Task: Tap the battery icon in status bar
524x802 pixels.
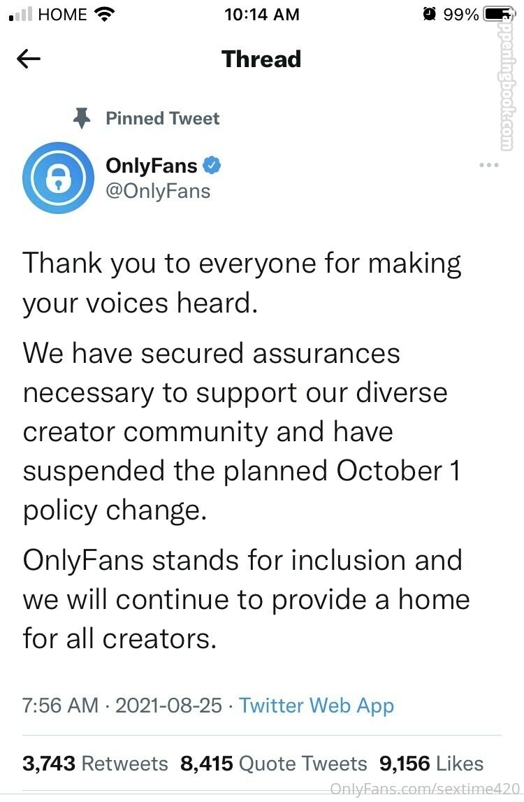Action: pos(498,14)
